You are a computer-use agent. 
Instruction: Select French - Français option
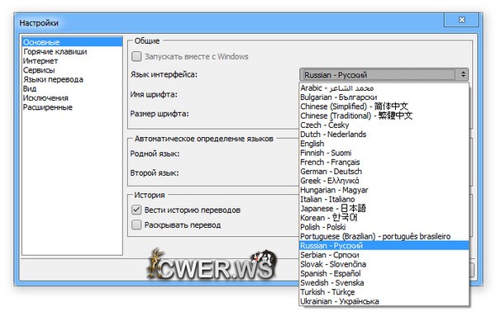(384, 162)
